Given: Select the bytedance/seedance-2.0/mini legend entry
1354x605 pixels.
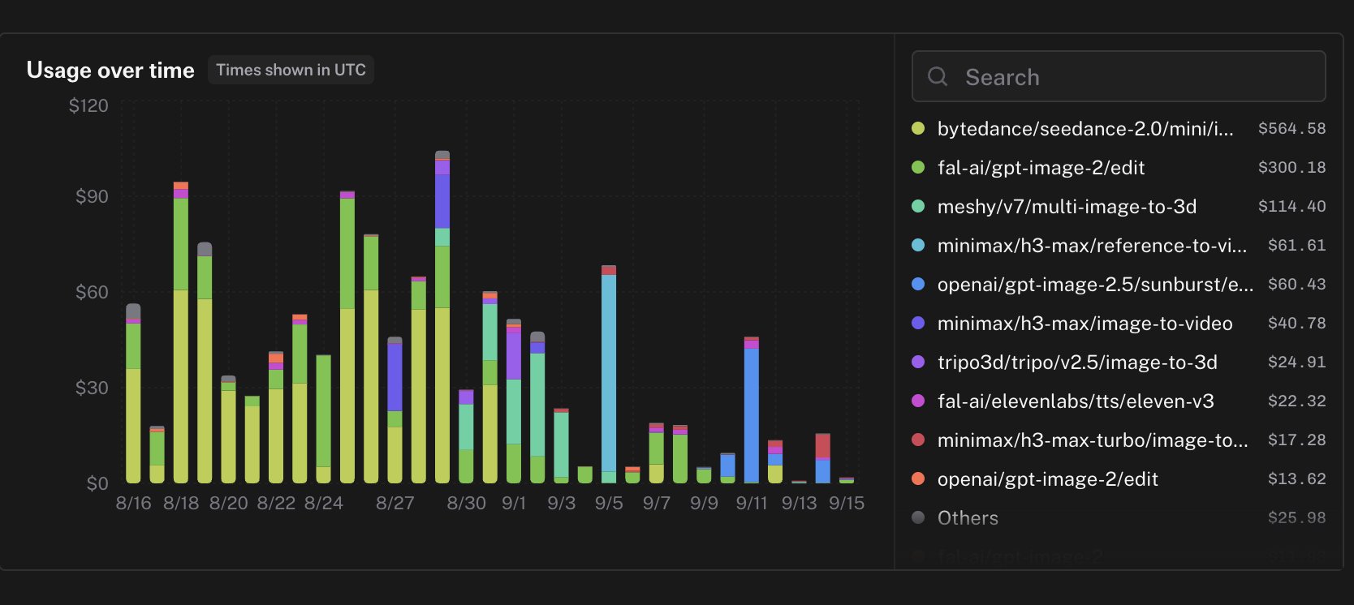Looking at the screenshot, I should coord(1085,128).
